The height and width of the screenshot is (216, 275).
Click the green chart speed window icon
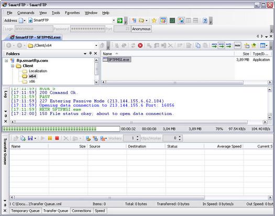pos(172,20)
